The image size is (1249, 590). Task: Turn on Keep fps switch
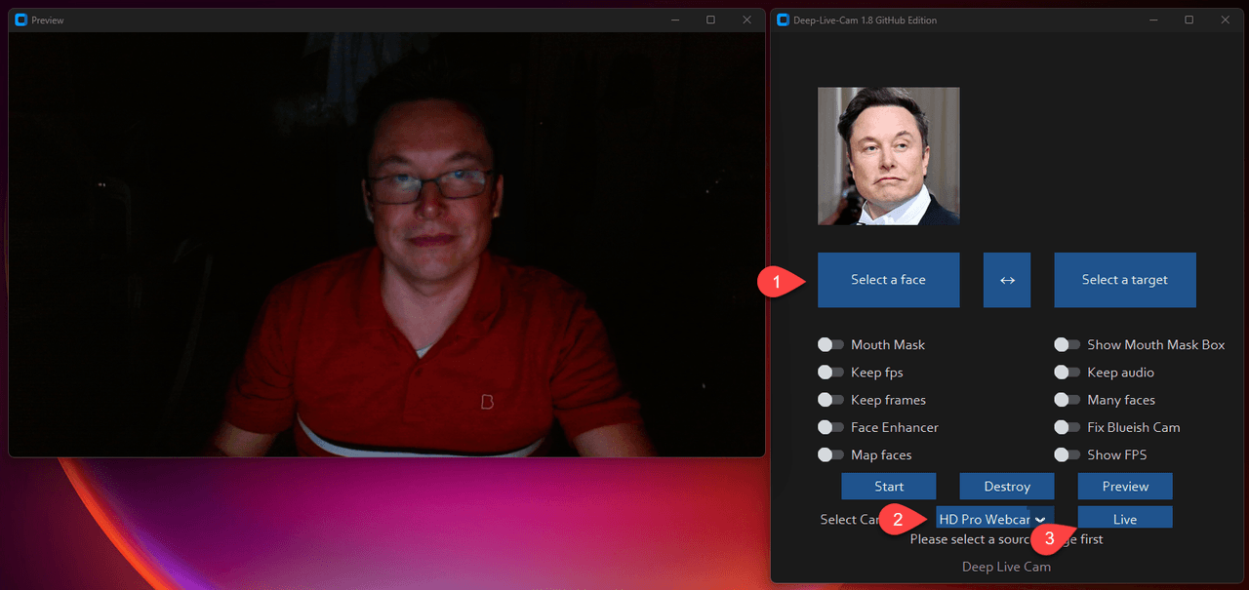830,373
